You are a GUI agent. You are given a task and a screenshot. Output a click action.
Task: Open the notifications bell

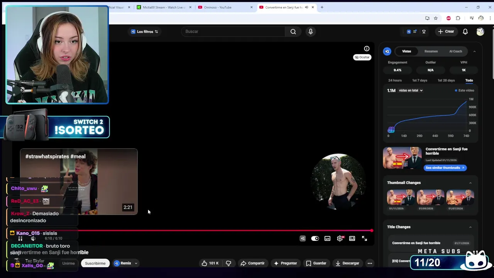pyautogui.click(x=465, y=32)
